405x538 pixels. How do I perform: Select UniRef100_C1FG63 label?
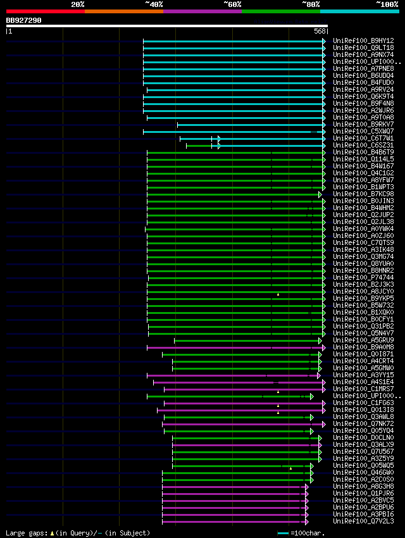coord(363,403)
